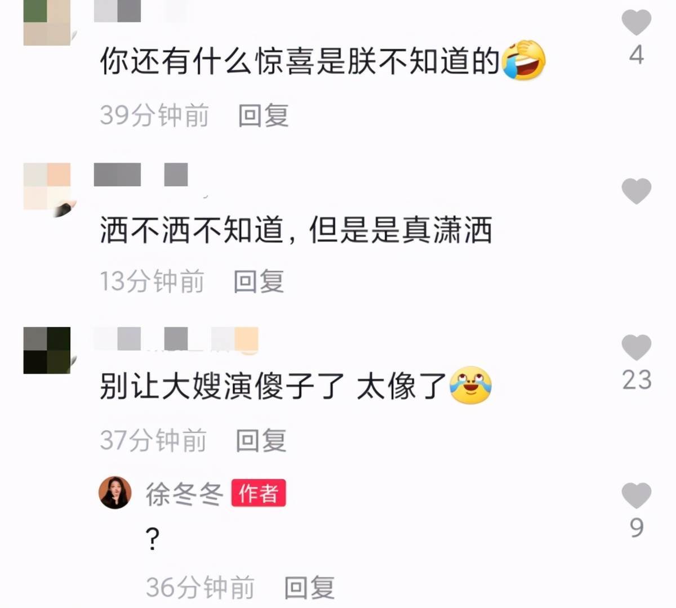Viewport: 676px width, 608px height.
Task: Reply to 徐冬冬's comment from 36分钟前
Action: [309, 587]
